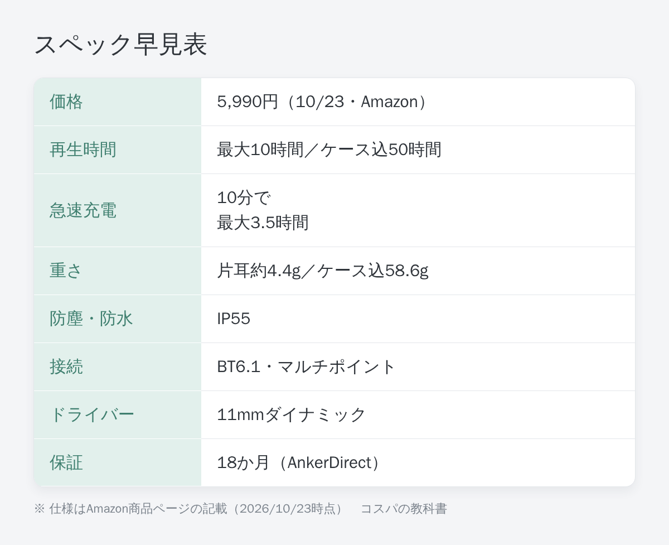Click the 防塵・防水 row label
The image size is (669, 545).
[91, 319]
